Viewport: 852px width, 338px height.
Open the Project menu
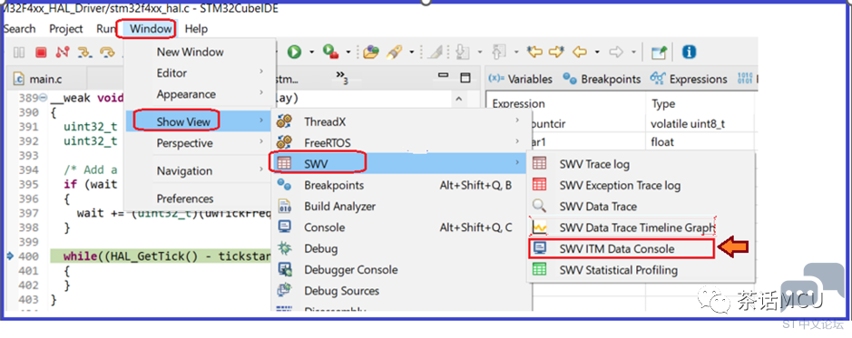[x=65, y=29]
